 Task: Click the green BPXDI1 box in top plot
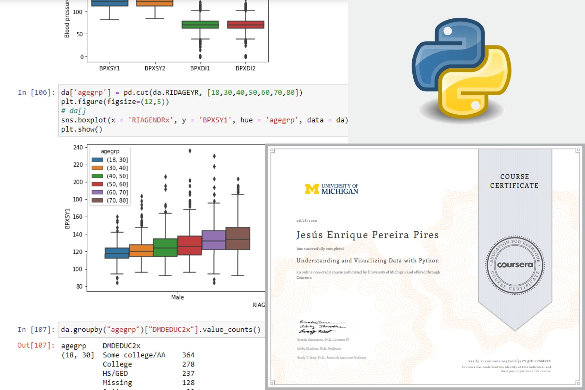pos(200,24)
